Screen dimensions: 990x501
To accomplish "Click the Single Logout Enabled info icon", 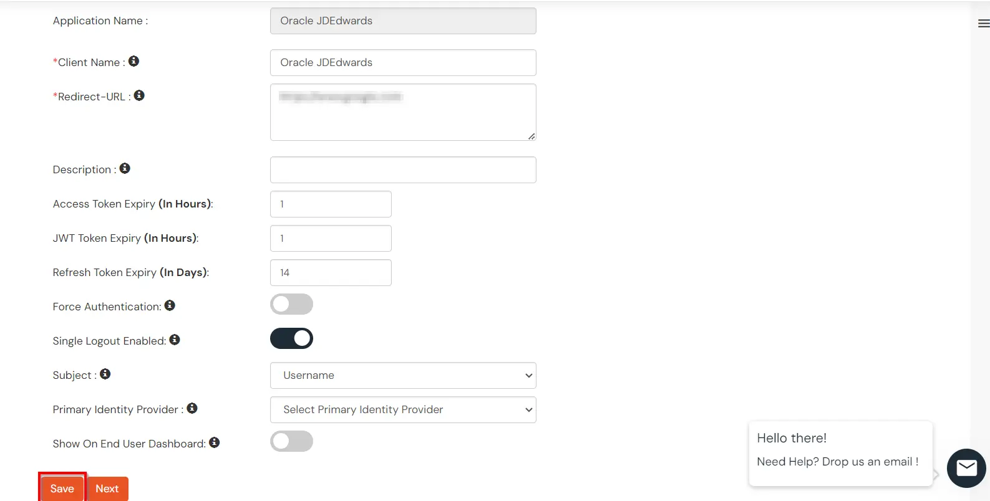I will click(x=175, y=339).
